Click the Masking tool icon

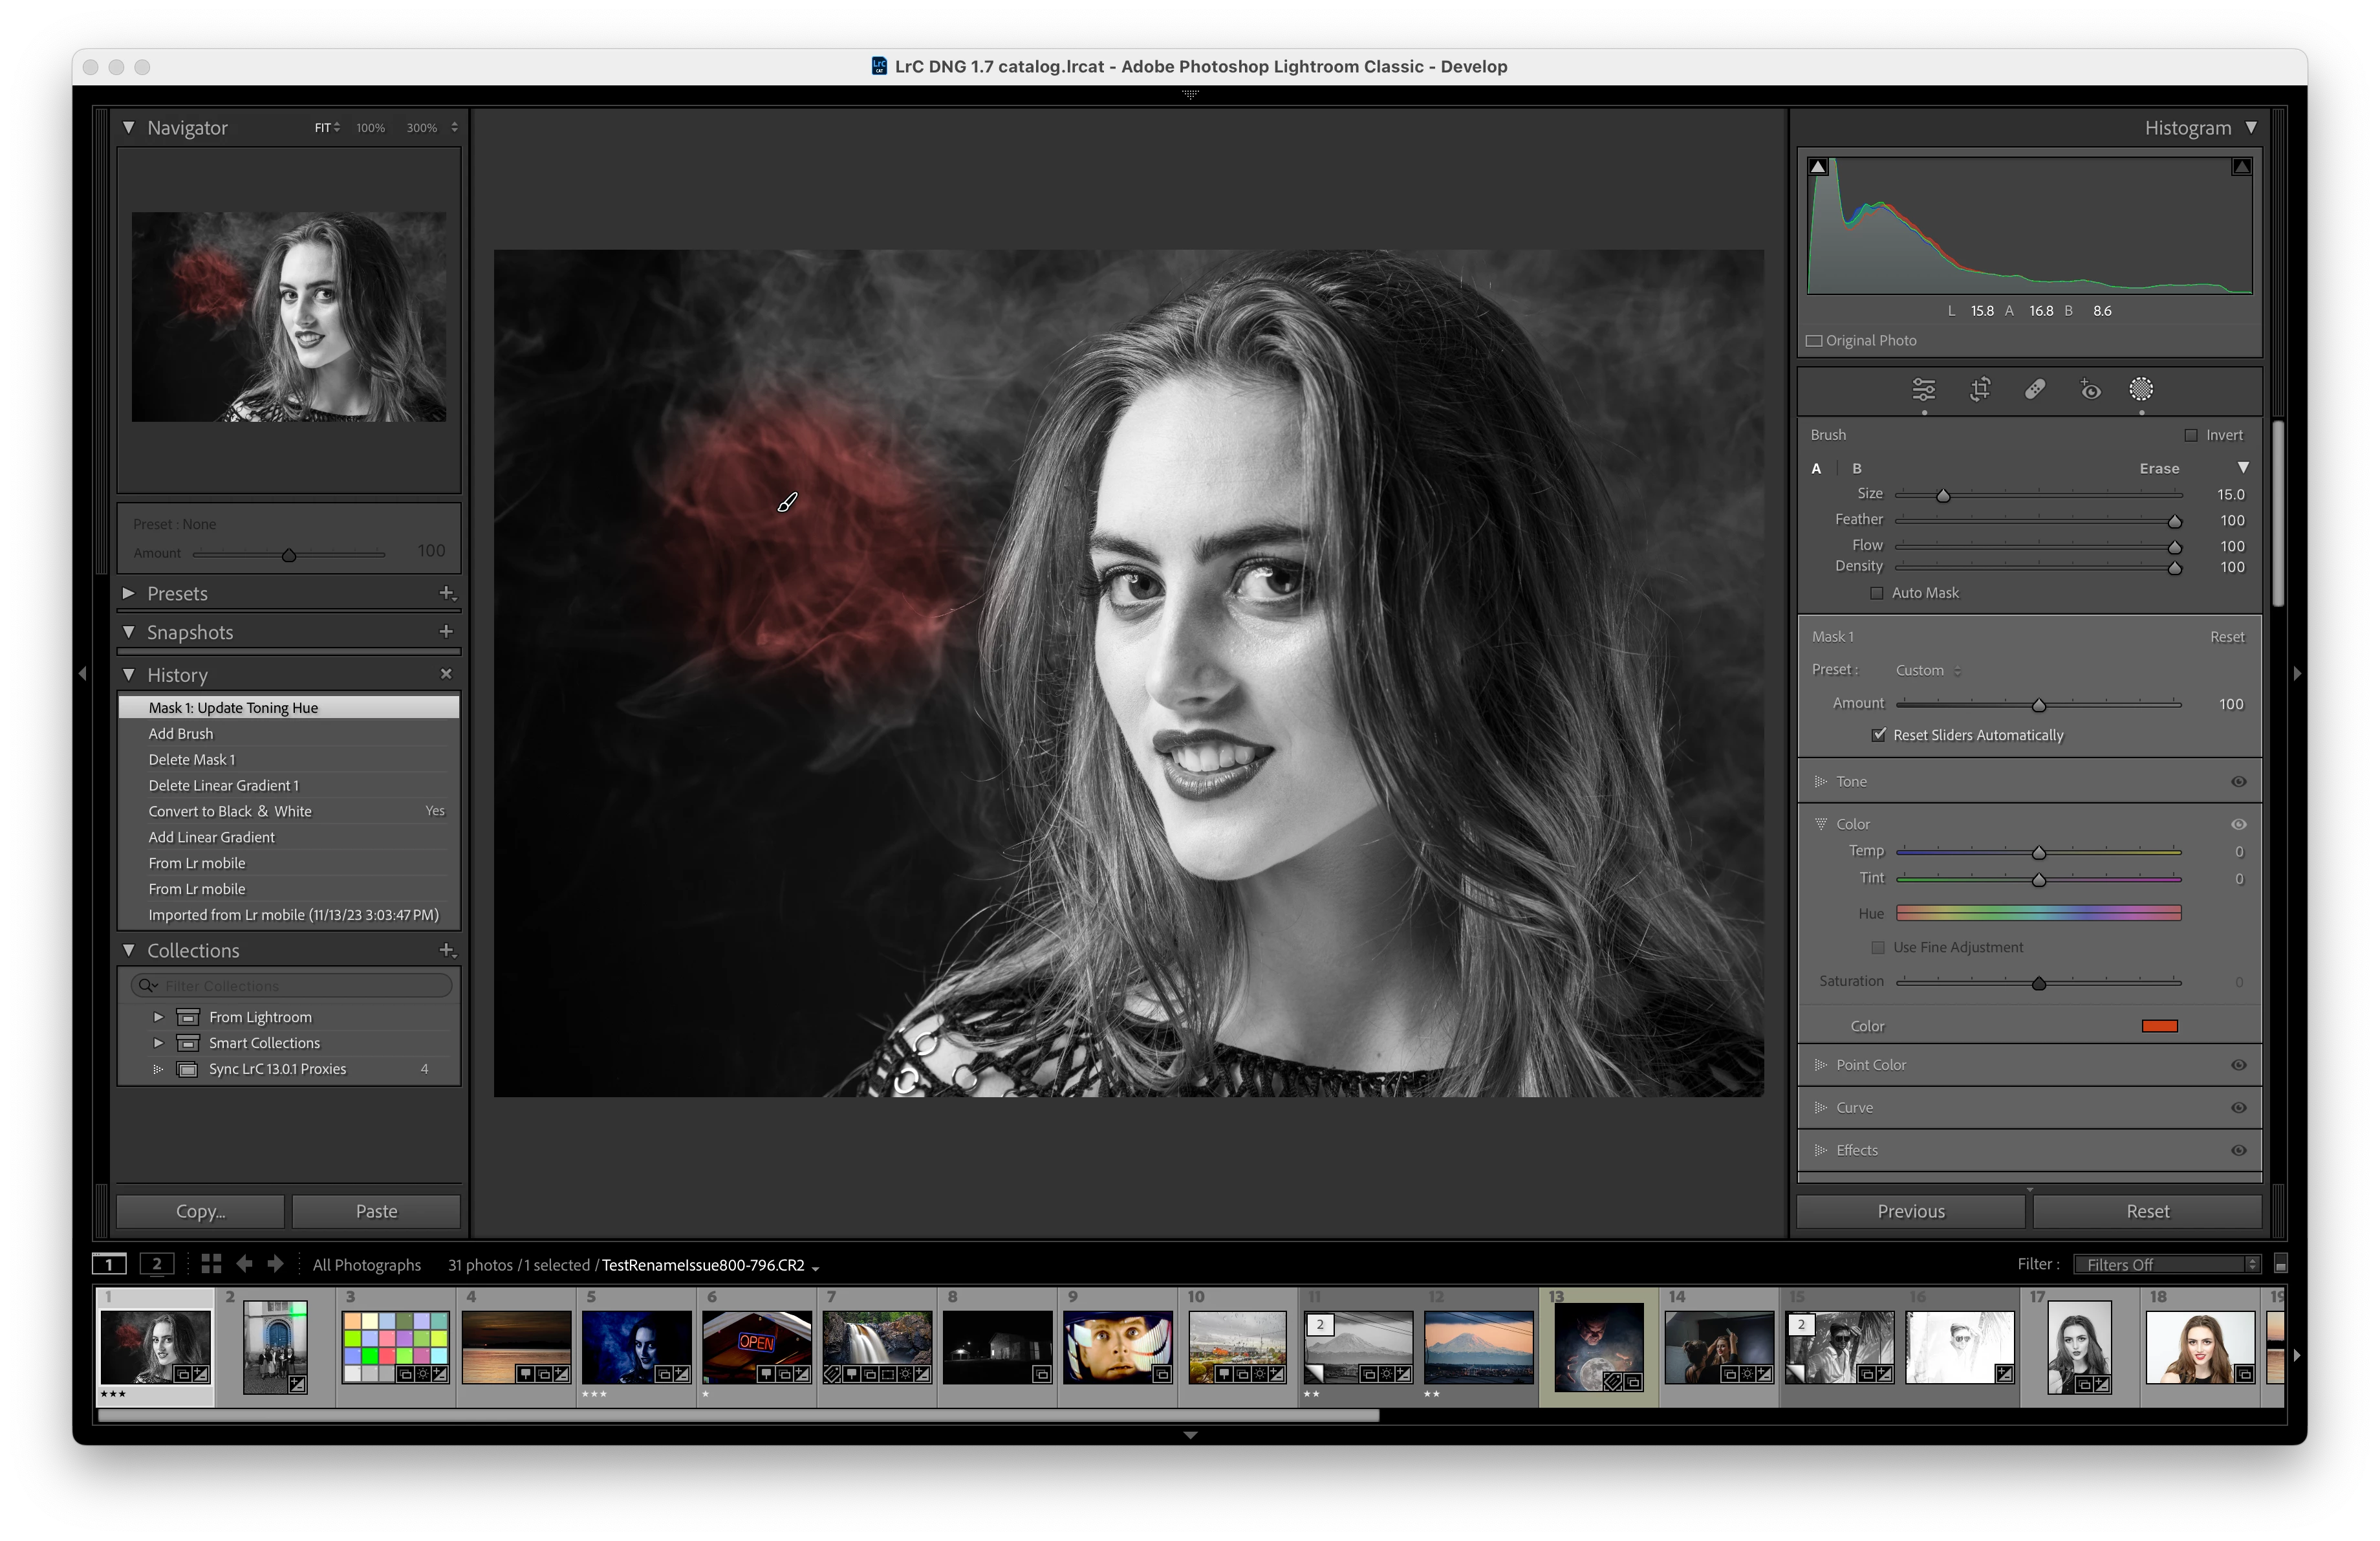coord(2141,389)
